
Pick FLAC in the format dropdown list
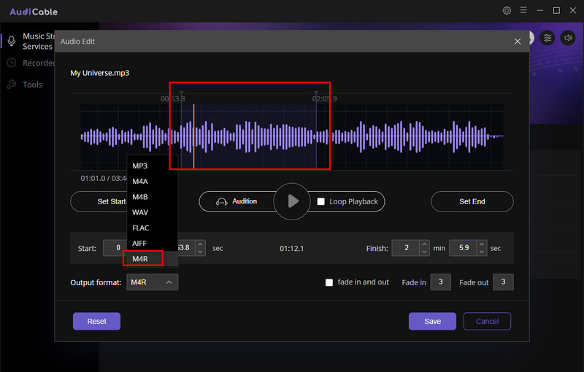coord(140,228)
